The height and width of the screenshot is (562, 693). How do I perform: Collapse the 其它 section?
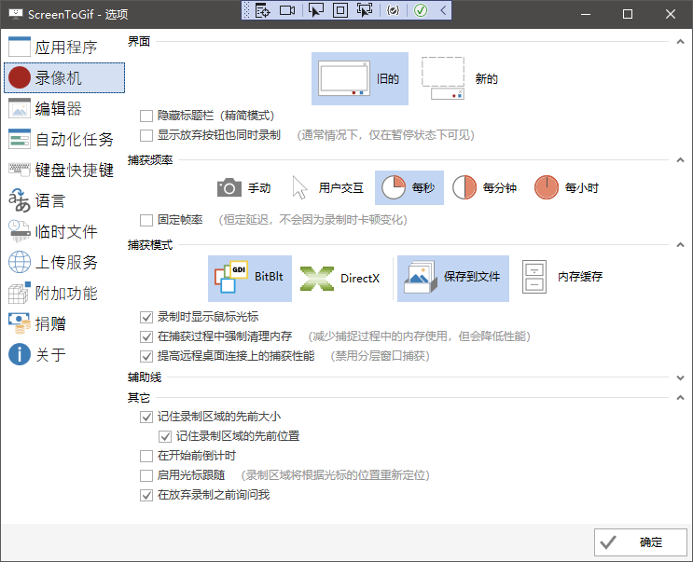coord(680,398)
